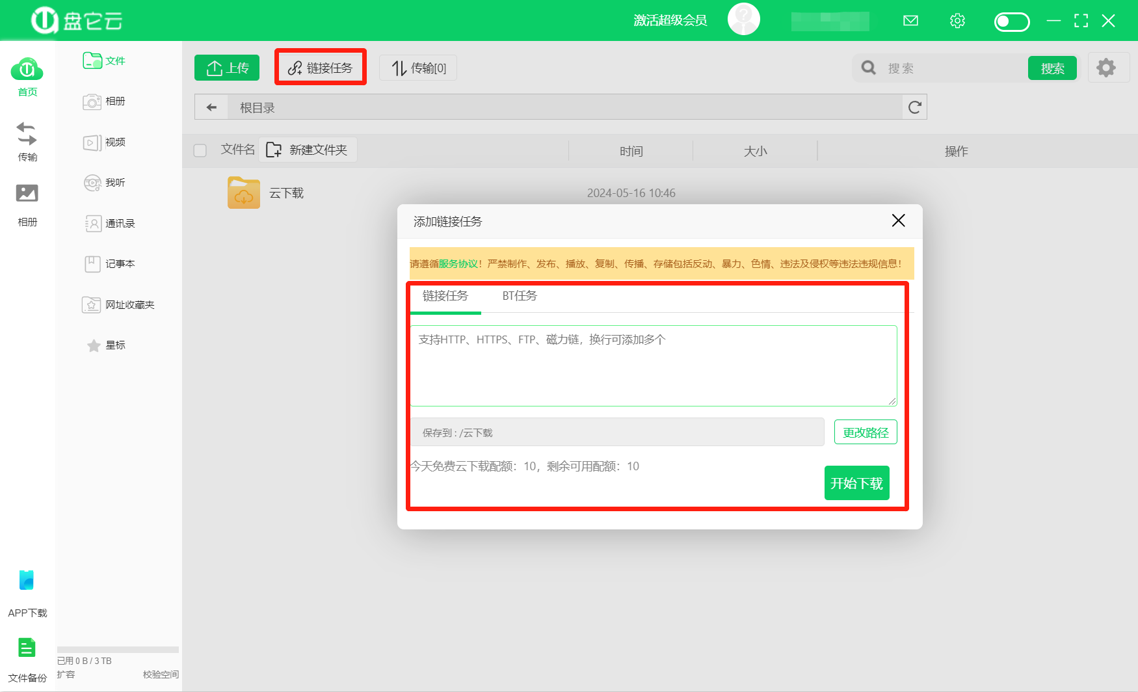Click the 上传 upload button
This screenshot has height=692, width=1138.
point(227,68)
